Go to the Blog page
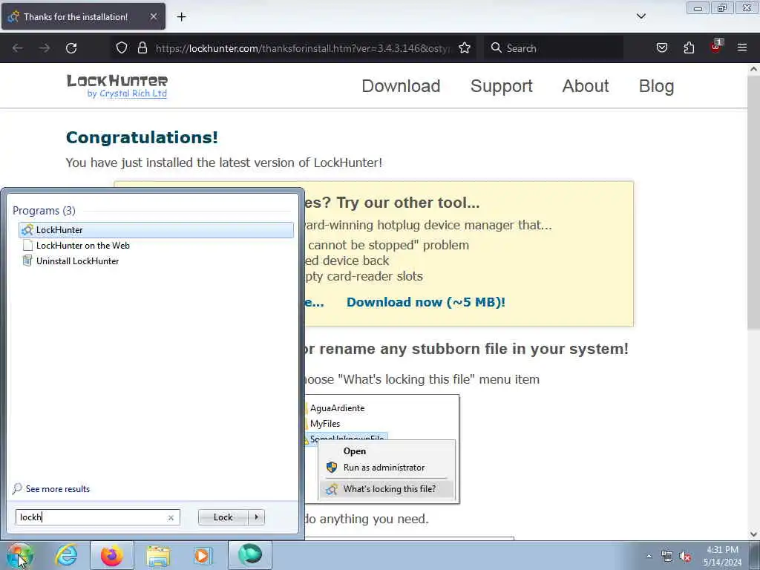The width and height of the screenshot is (760, 570). (656, 86)
